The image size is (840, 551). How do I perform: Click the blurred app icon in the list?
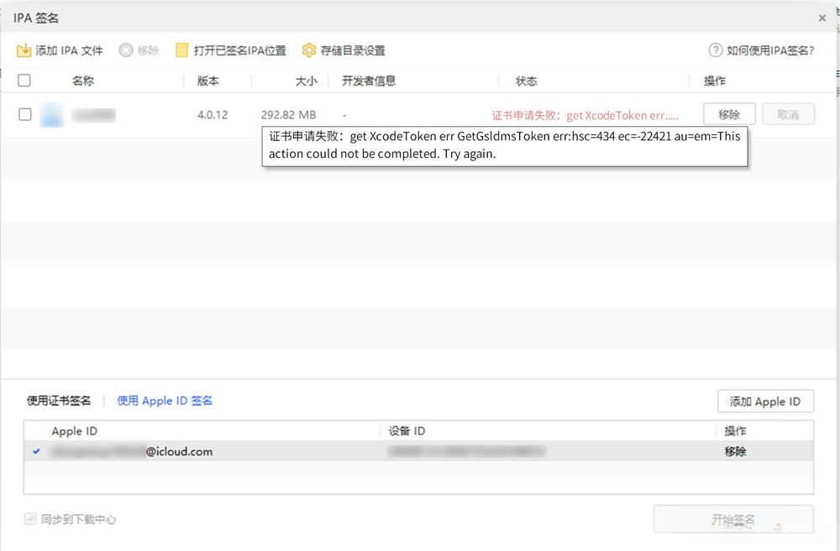(x=52, y=115)
